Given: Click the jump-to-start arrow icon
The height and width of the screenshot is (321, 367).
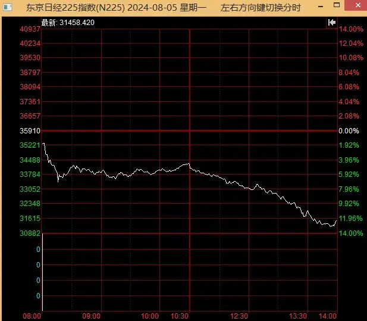Looking at the screenshot, I should [332, 23].
